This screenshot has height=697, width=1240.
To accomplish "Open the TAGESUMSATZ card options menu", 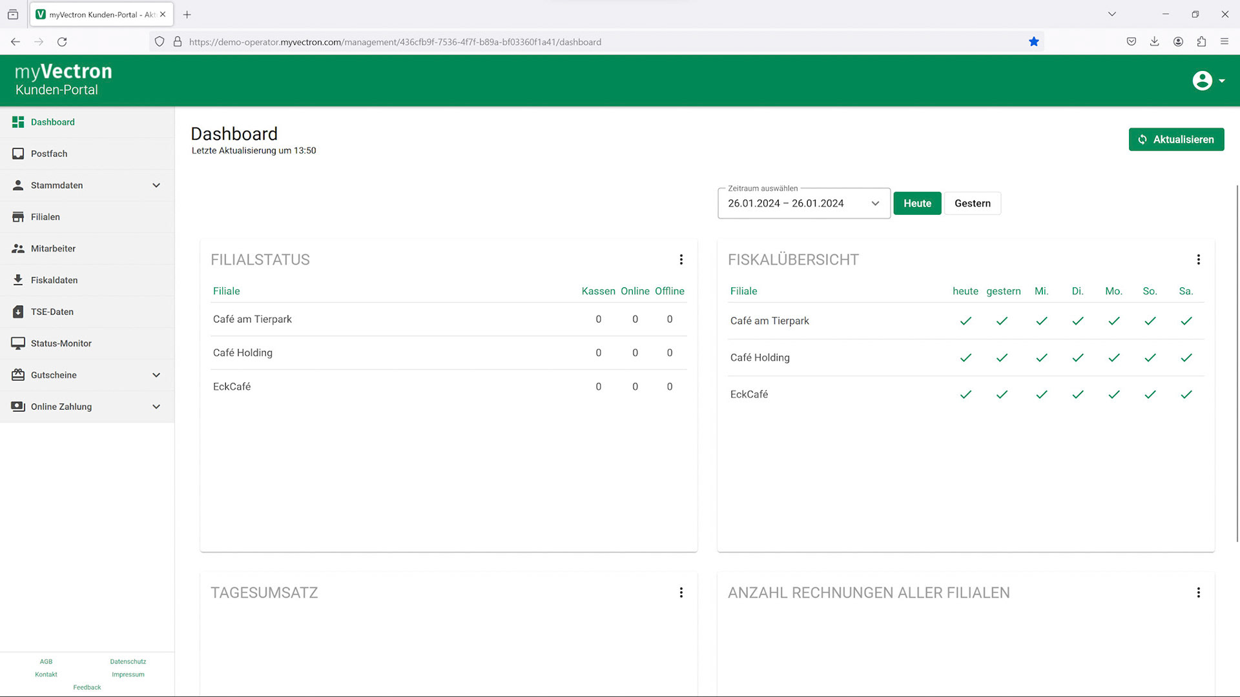I will coord(681,592).
